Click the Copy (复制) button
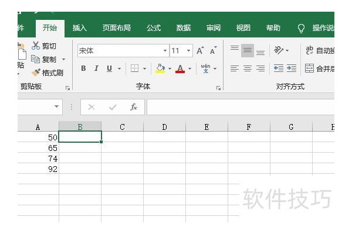The image size is (352, 234). (43, 59)
